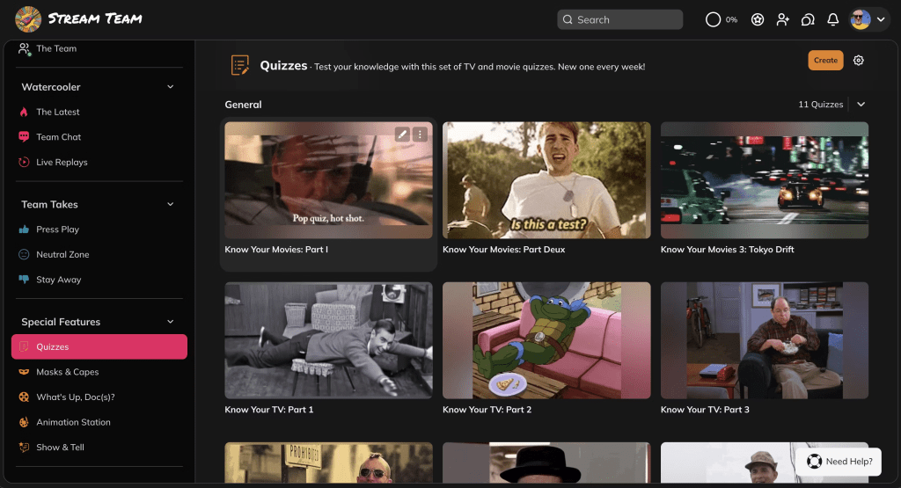The height and width of the screenshot is (488, 901).
Task: Open the notifications bell icon
Action: (832, 19)
